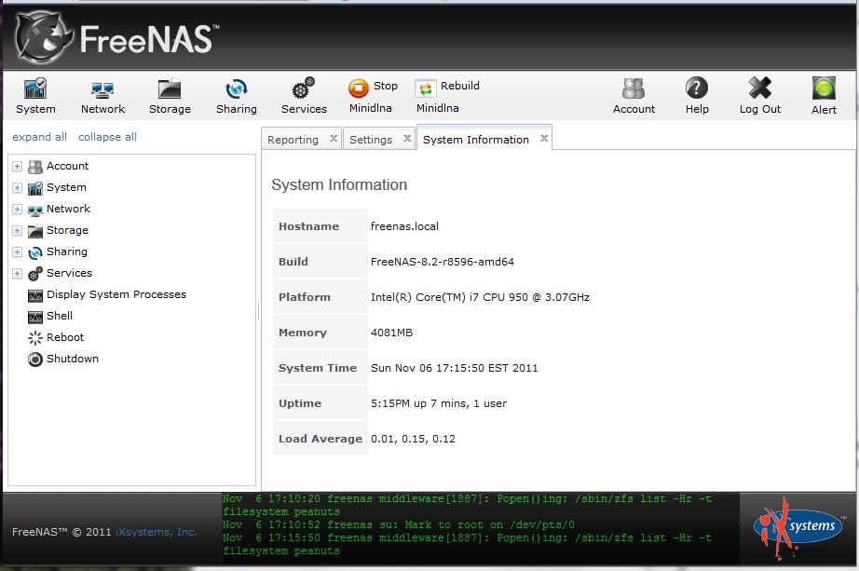Click the System Information heading
The image size is (859, 571).
click(x=339, y=184)
